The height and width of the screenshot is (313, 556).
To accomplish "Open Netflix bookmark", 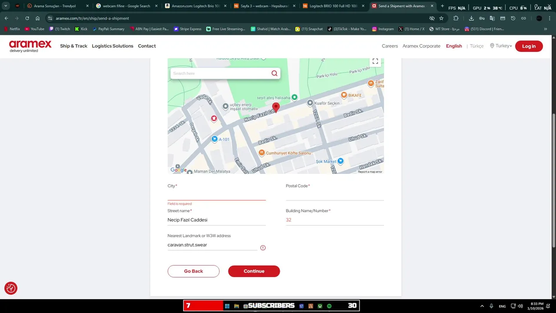I will [x=12, y=29].
